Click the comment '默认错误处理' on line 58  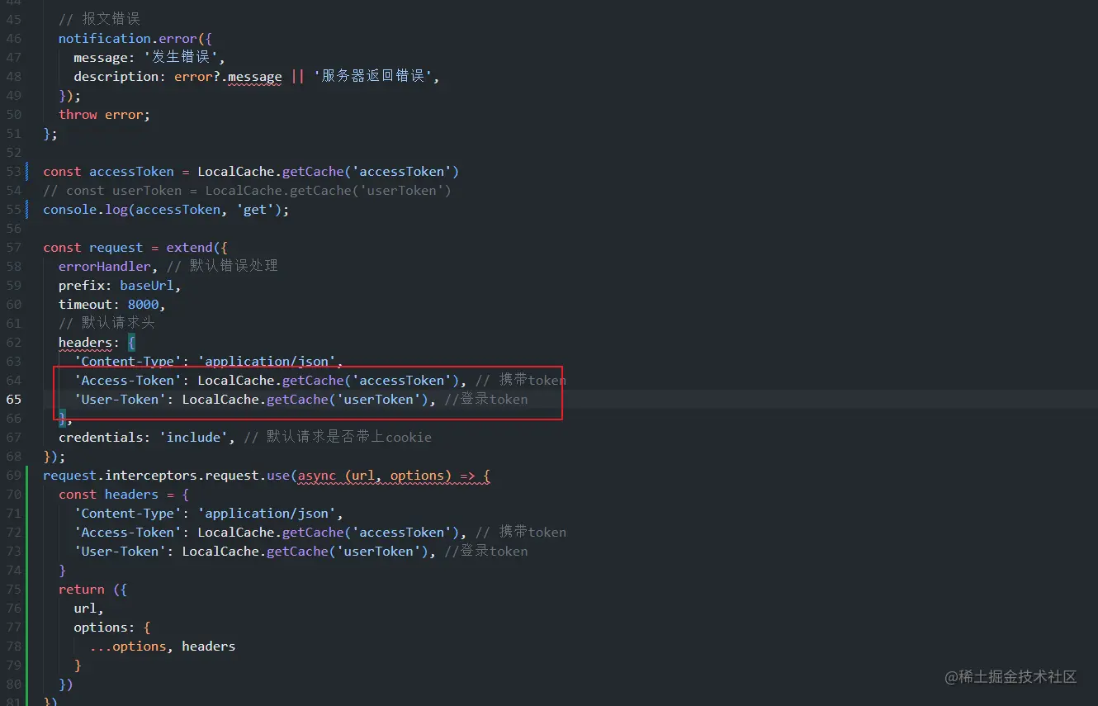(x=234, y=266)
